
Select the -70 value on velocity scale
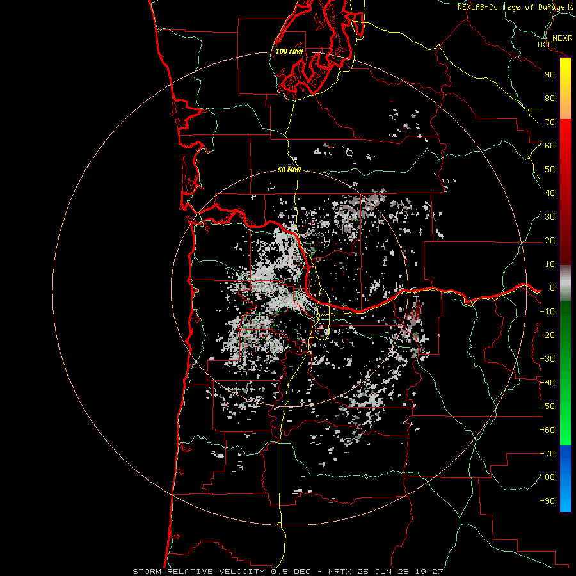(x=547, y=454)
